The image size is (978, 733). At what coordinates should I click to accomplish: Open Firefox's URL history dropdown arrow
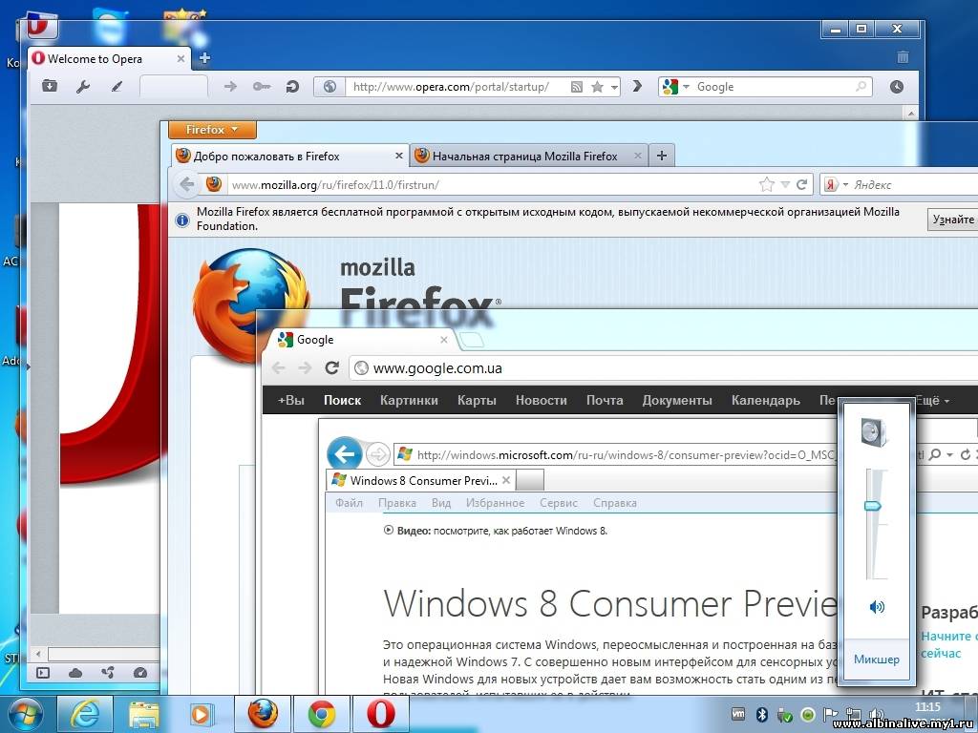point(785,184)
